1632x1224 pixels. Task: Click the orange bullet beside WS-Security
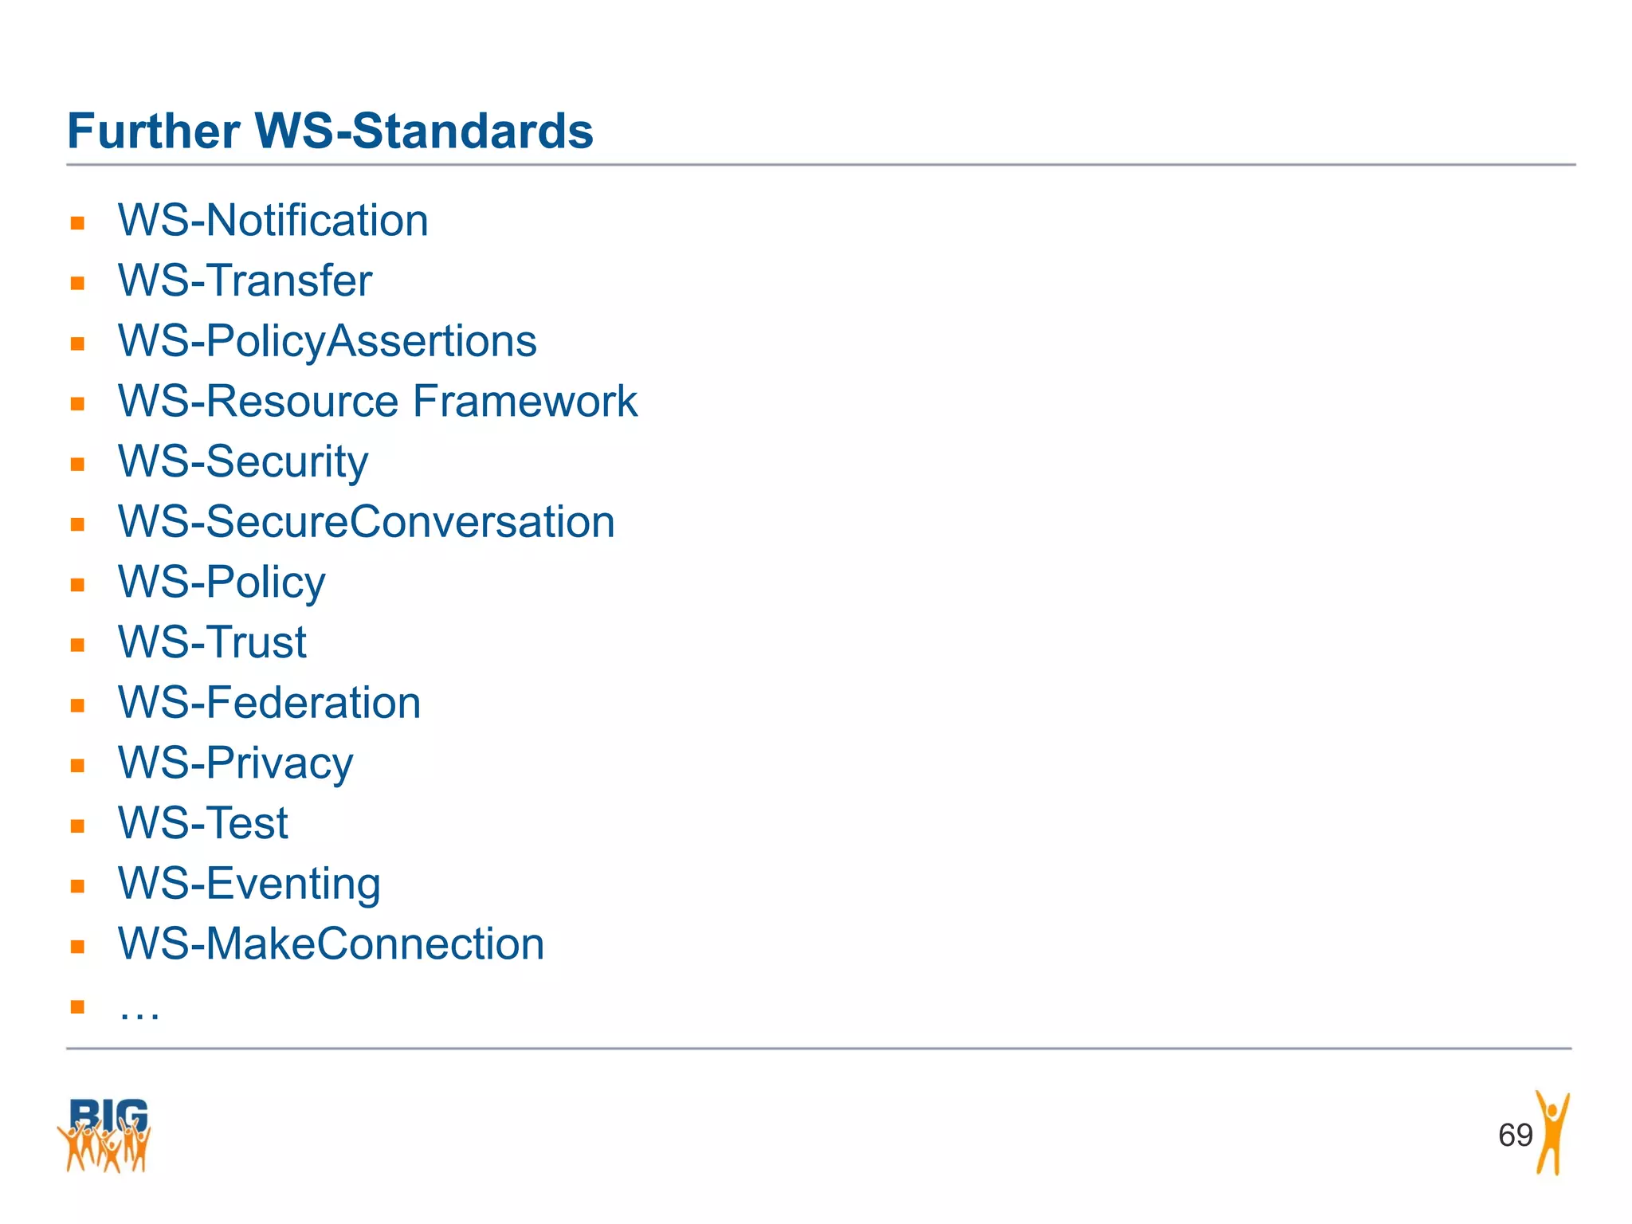click(77, 465)
